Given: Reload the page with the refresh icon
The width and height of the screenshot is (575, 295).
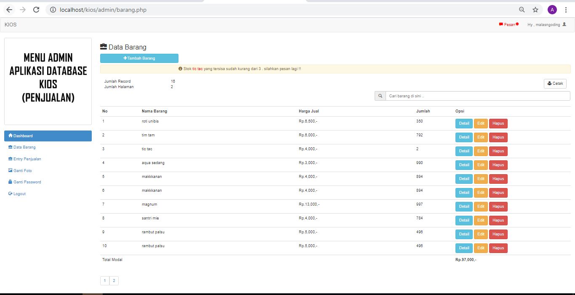Looking at the screenshot, I should click(36, 10).
